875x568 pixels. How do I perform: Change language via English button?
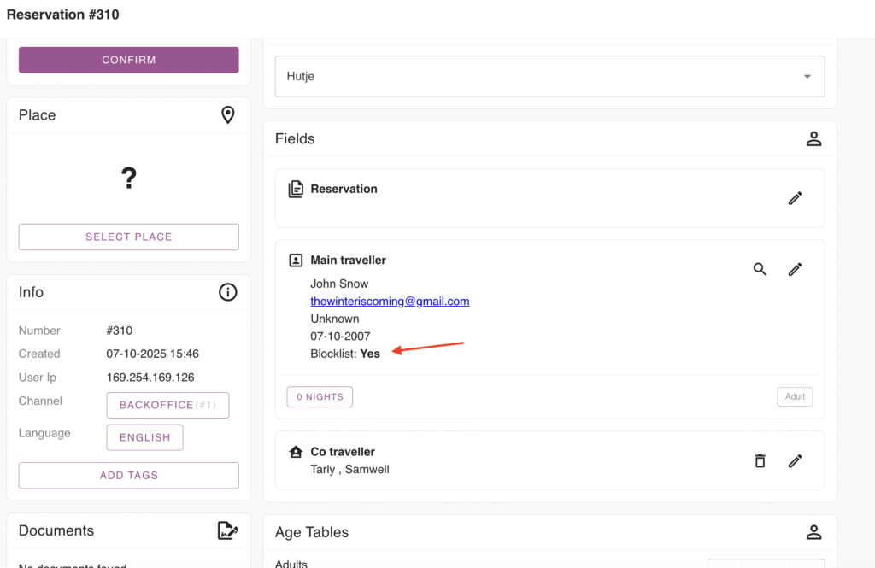pos(144,437)
